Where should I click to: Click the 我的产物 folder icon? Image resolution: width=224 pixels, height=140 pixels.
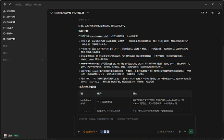point(4,39)
